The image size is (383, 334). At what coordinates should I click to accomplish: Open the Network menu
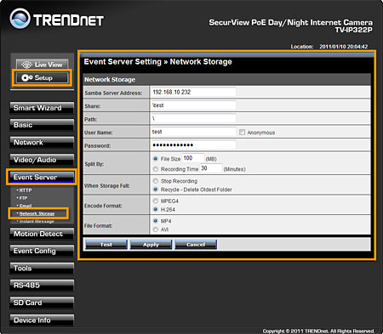tap(42, 143)
